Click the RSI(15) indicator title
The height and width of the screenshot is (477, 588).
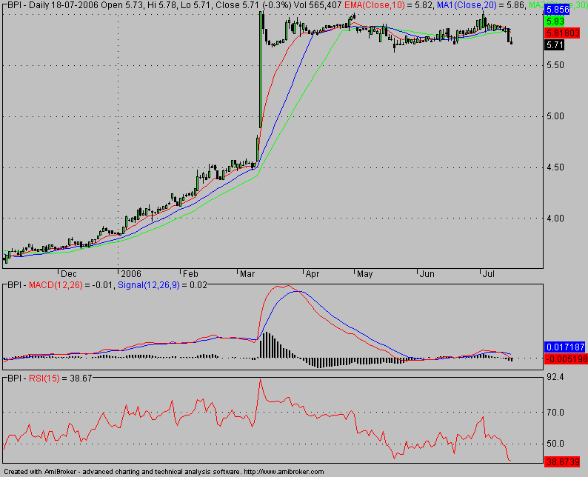(44, 378)
